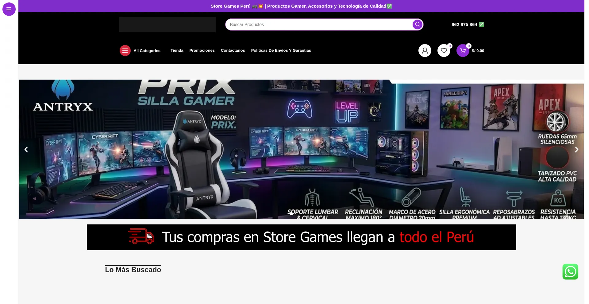Click the Antryx Prix silla gamer banner
The width and height of the screenshot is (589, 304).
pos(302,149)
